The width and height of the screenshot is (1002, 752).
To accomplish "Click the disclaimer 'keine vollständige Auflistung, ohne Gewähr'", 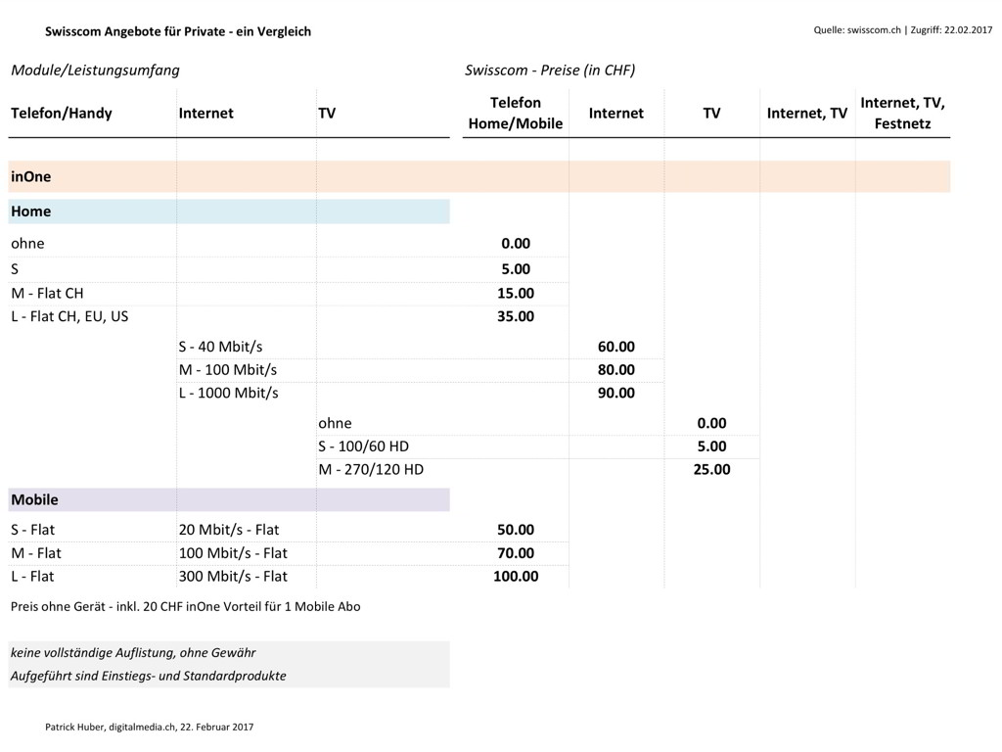I will click(x=133, y=653).
